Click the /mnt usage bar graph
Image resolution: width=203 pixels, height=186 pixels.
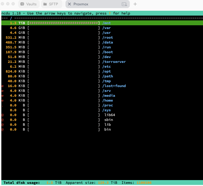click(64, 23)
